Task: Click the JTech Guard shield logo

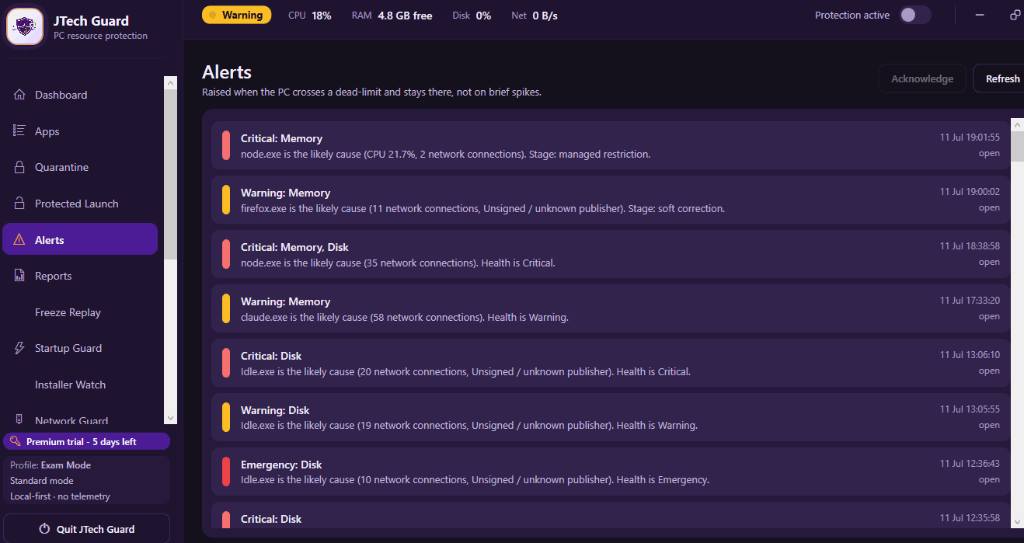Action: (25, 26)
